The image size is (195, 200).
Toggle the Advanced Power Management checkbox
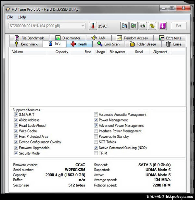tap(96, 125)
